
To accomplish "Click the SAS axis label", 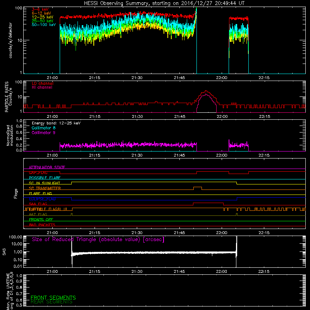I will coord(4,251).
